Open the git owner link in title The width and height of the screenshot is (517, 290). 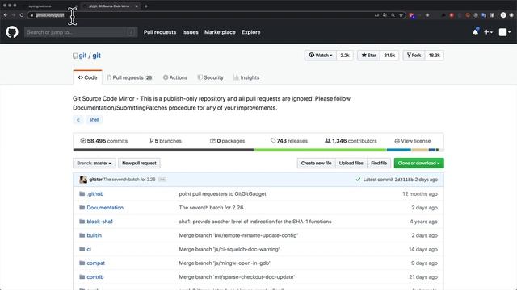(82, 56)
